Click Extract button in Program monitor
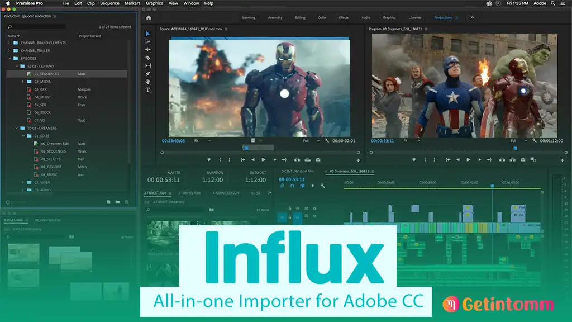 click(x=513, y=159)
